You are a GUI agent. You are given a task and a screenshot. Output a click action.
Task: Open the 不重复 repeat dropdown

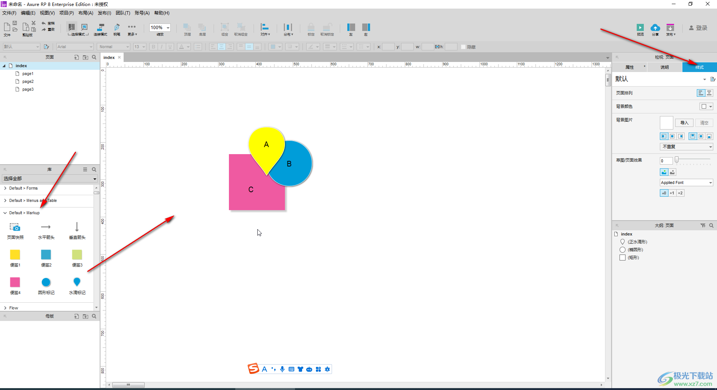click(686, 147)
